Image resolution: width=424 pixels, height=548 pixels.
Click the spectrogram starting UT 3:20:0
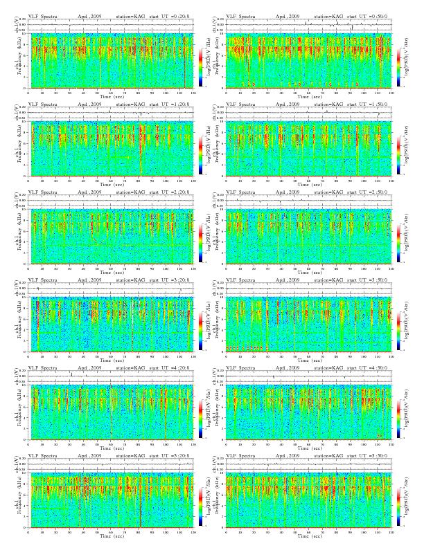[x=111, y=325]
